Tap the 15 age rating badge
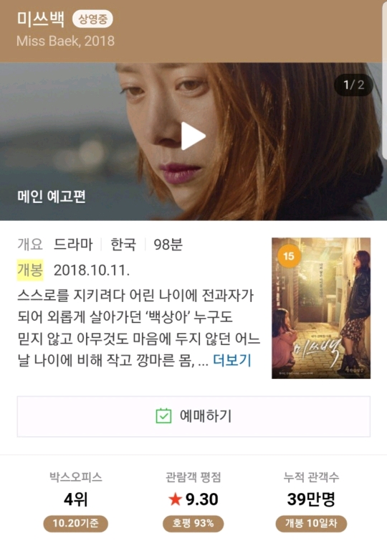Screen dimensions: 387x546 (x=289, y=256)
